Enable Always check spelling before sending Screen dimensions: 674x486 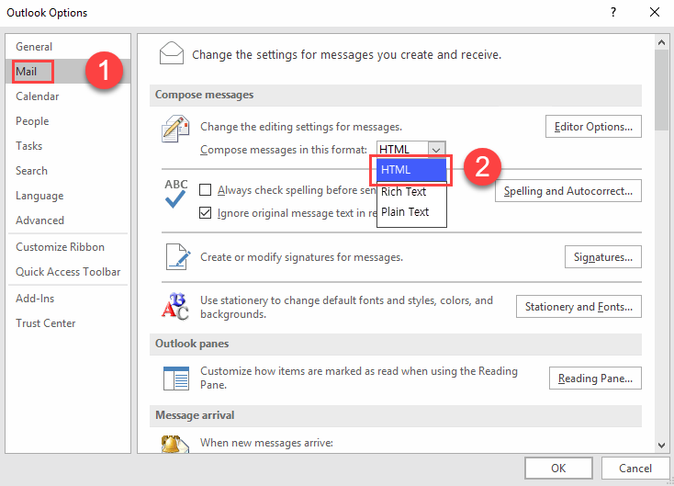(x=205, y=189)
